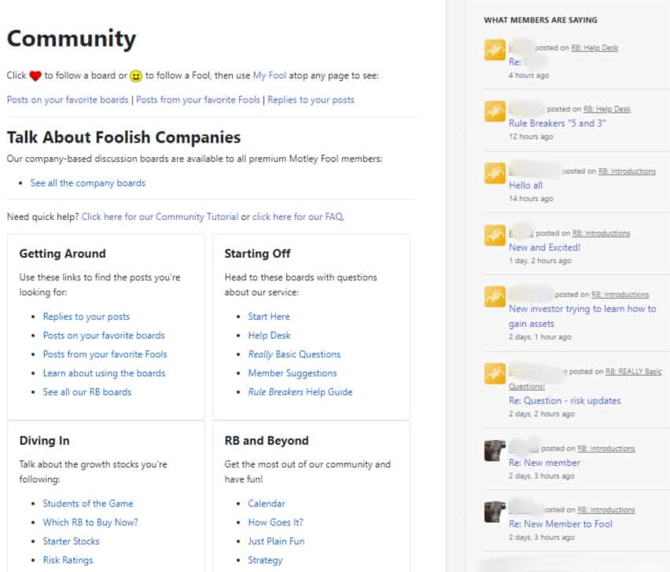Go to the Help Desk board link
This screenshot has width=670, height=572.
269,335
